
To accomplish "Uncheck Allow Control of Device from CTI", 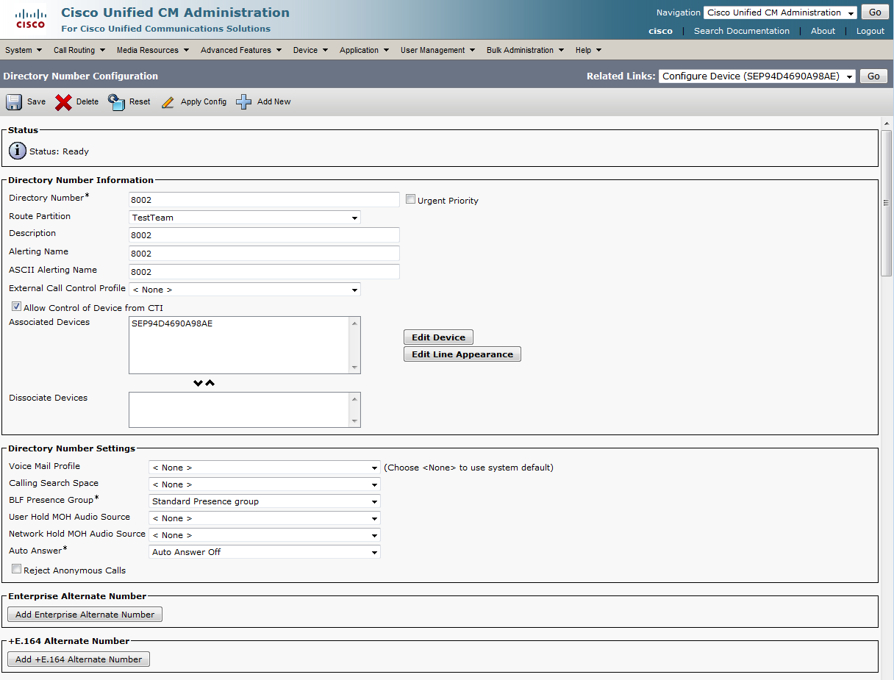I will (x=16, y=307).
